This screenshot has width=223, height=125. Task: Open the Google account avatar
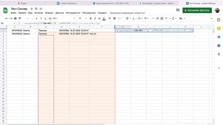point(217,10)
